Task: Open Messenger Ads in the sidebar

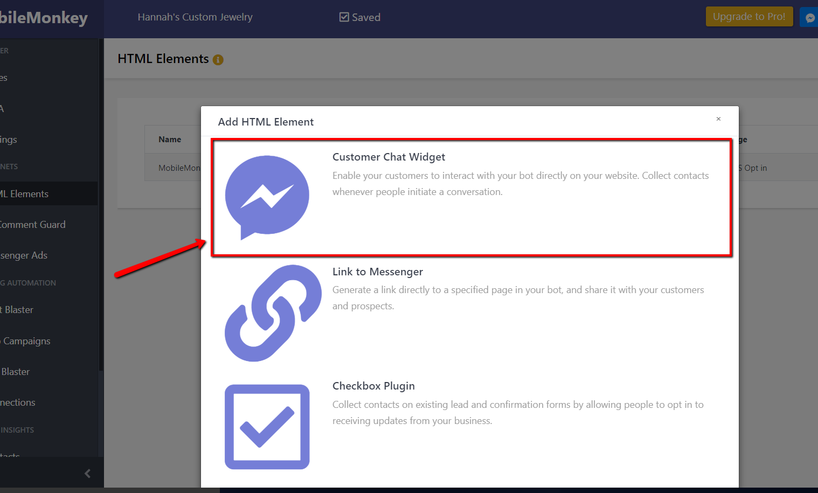Action: (x=24, y=255)
